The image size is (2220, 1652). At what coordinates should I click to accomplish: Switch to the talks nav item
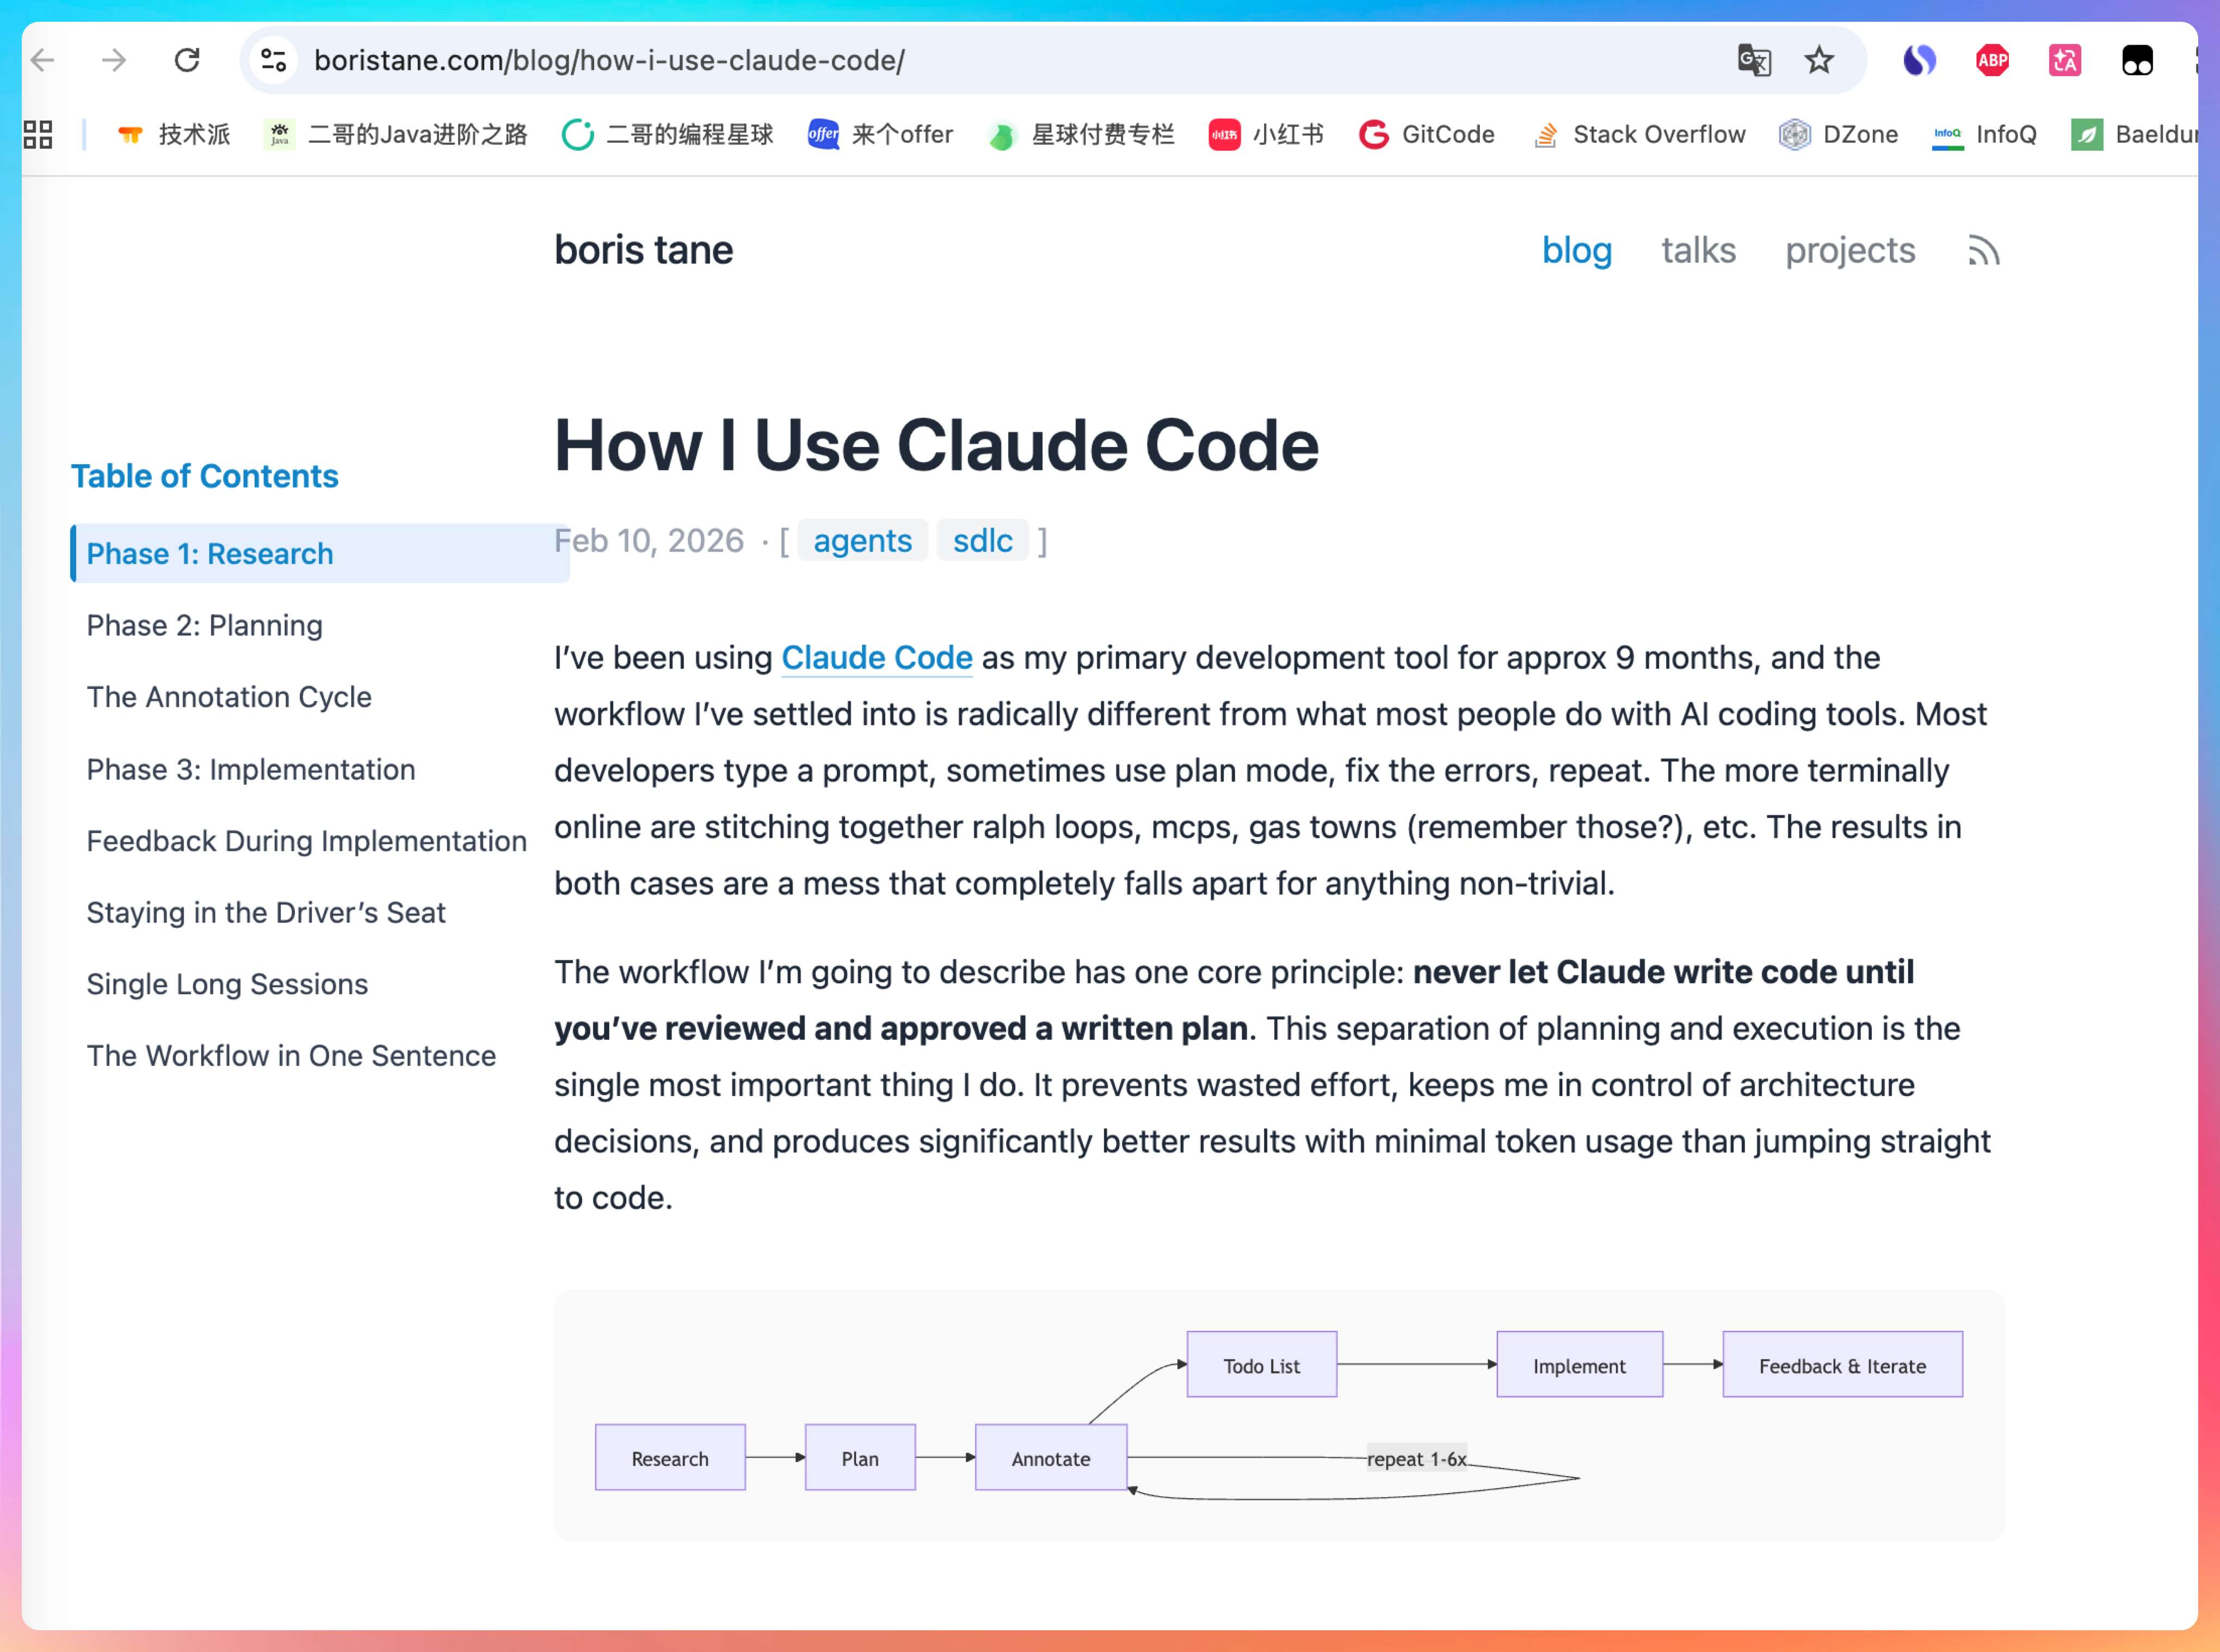tap(1698, 250)
